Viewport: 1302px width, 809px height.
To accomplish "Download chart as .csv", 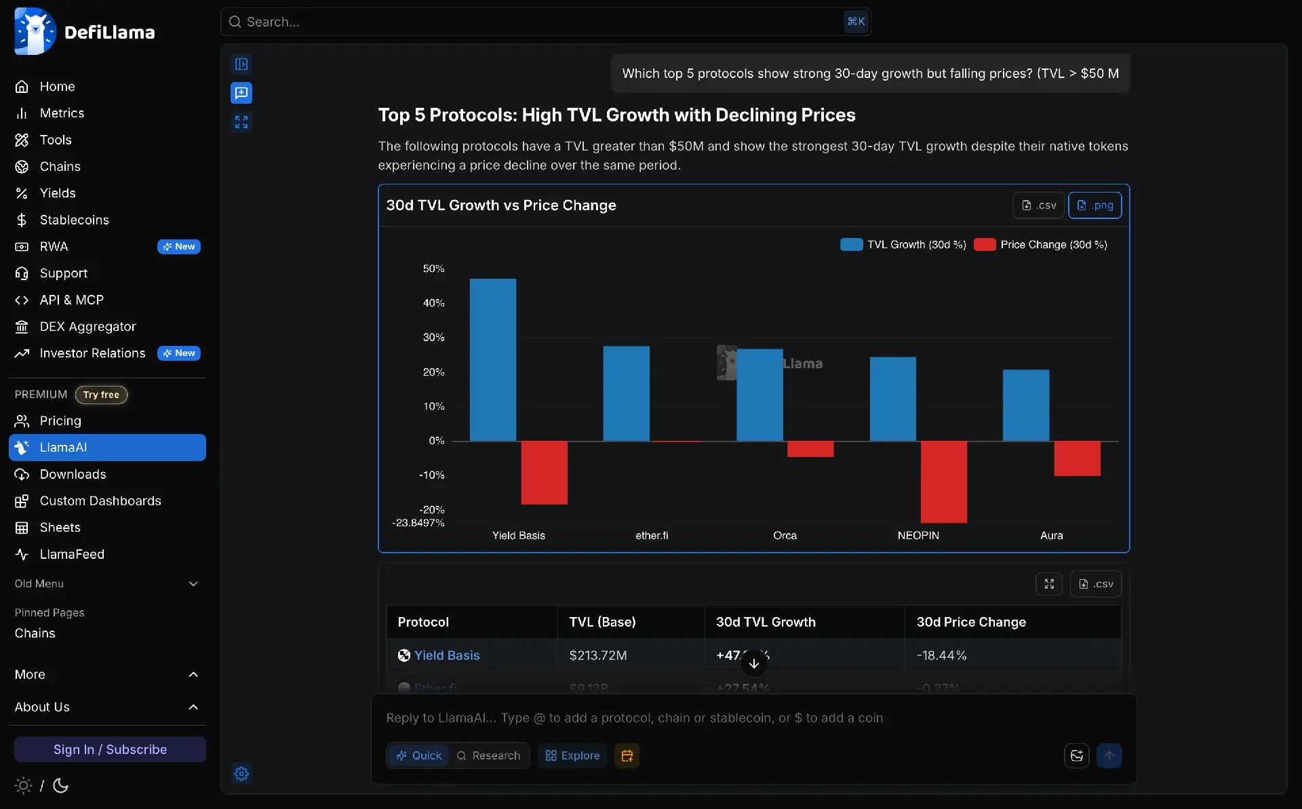I will [x=1039, y=205].
